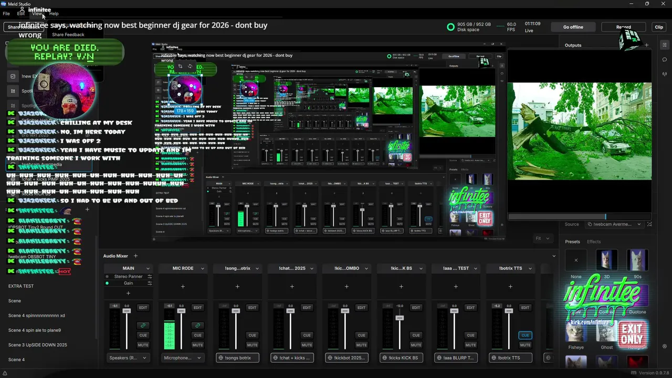Select the Ghost preset
The width and height of the screenshot is (672, 378).
(x=607, y=332)
